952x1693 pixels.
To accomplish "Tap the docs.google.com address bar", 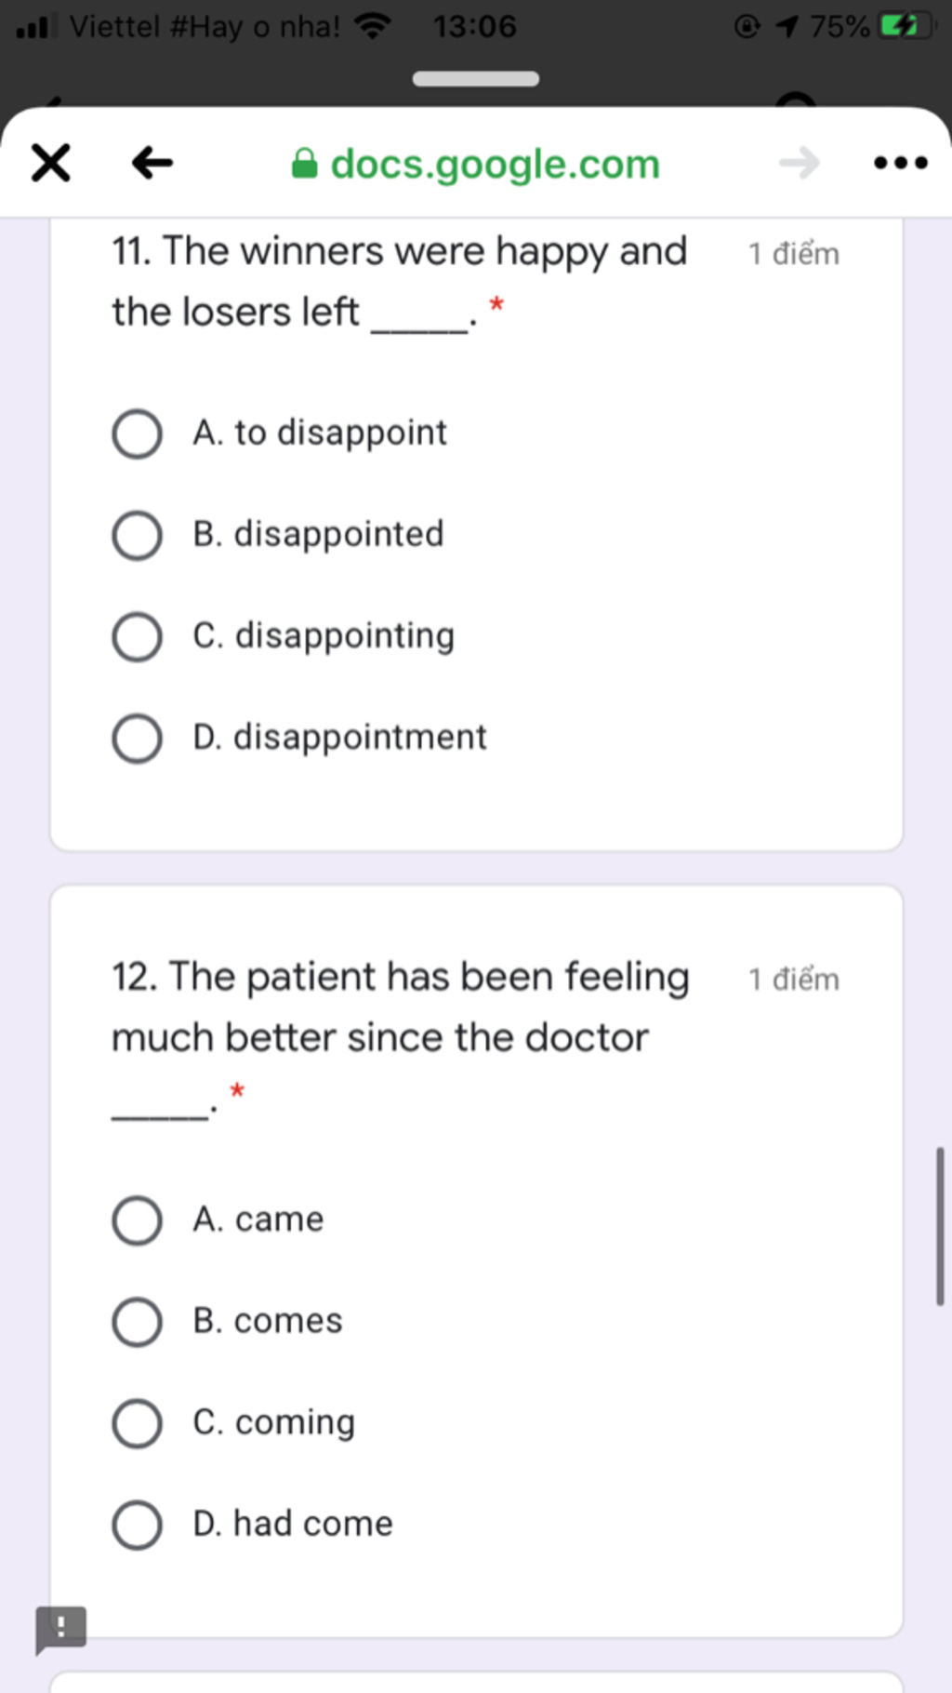I will 476,164.
